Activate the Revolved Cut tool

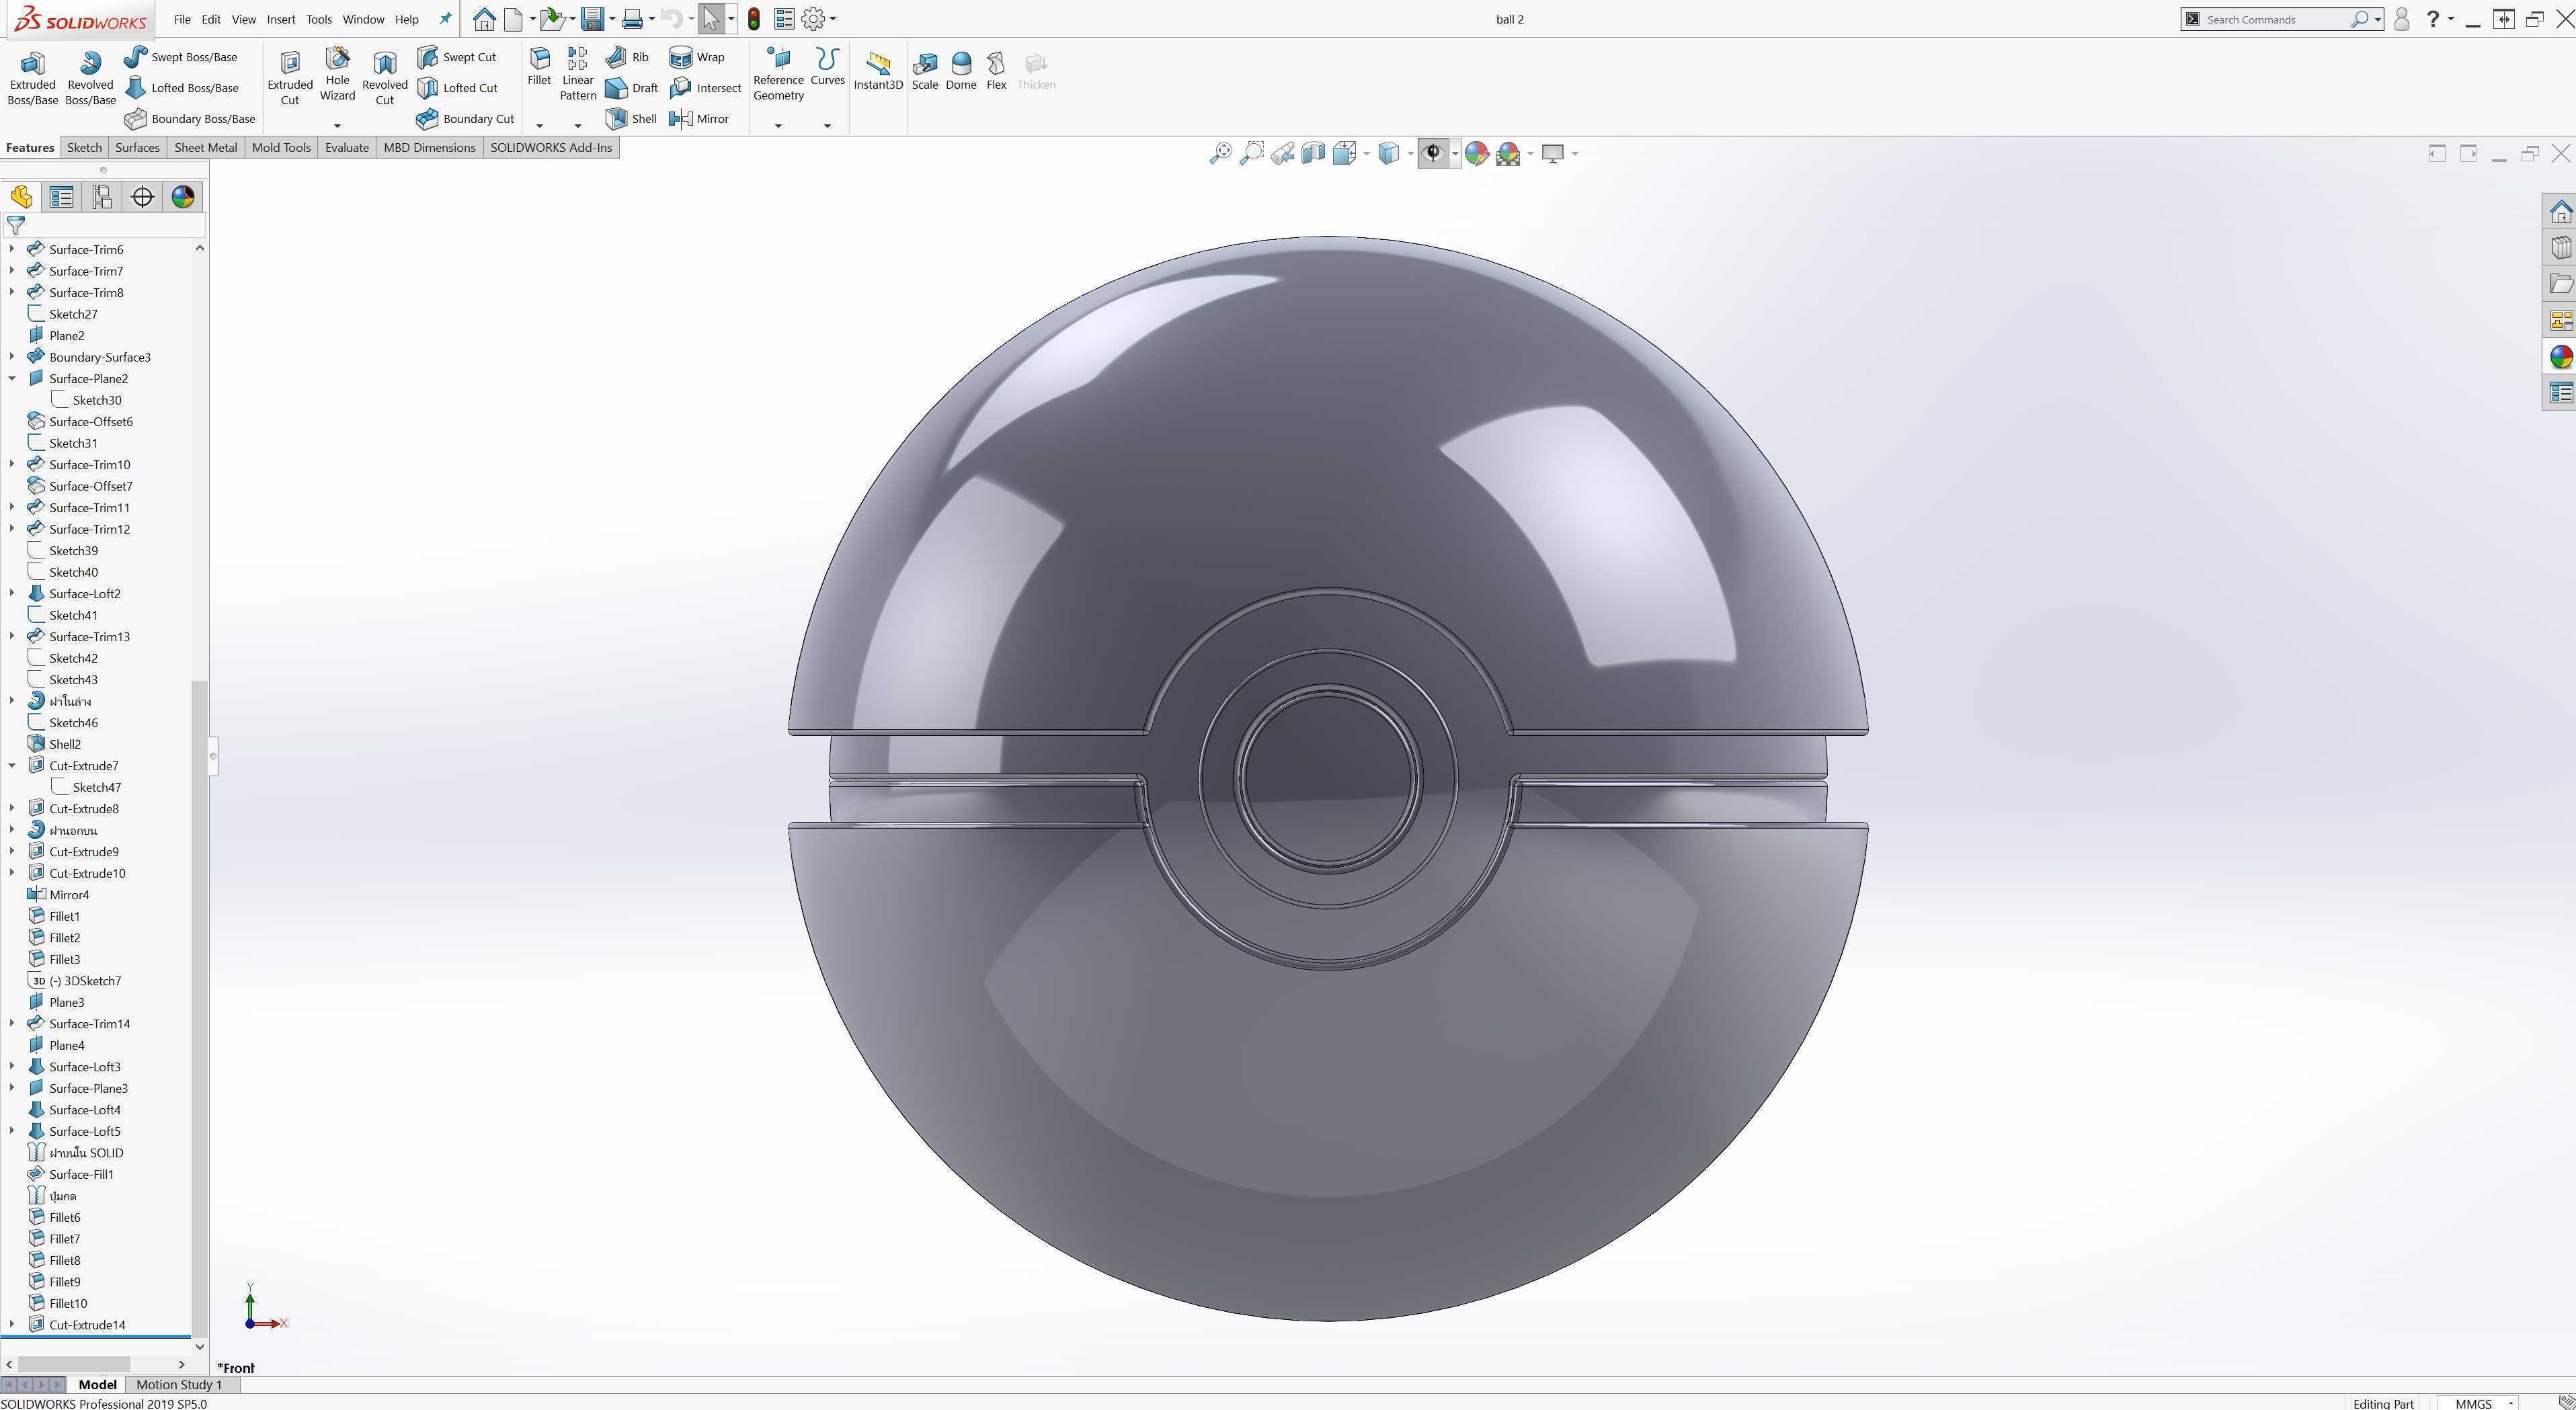click(x=384, y=78)
